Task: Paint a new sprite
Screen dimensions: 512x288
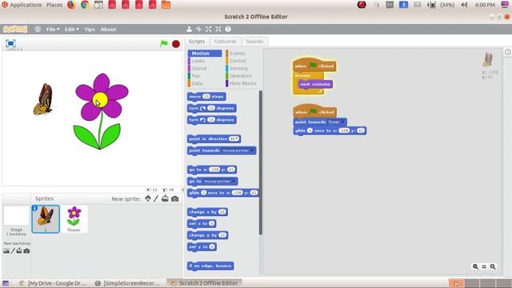Action: (156, 198)
